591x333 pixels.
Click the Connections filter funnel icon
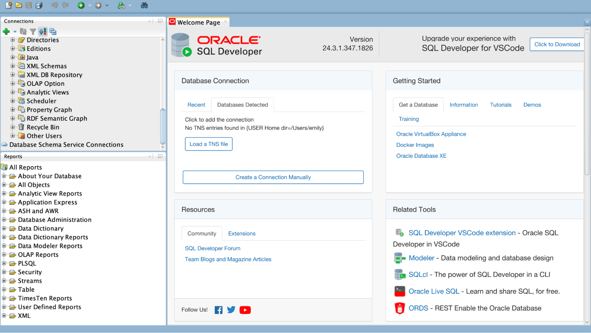click(x=33, y=31)
